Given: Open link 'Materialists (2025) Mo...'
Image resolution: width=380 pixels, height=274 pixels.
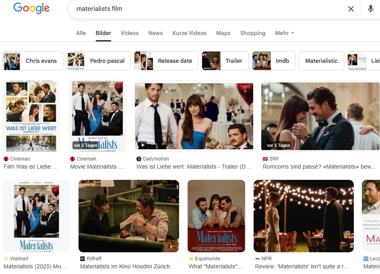Looking at the screenshot, I should 35,266.
